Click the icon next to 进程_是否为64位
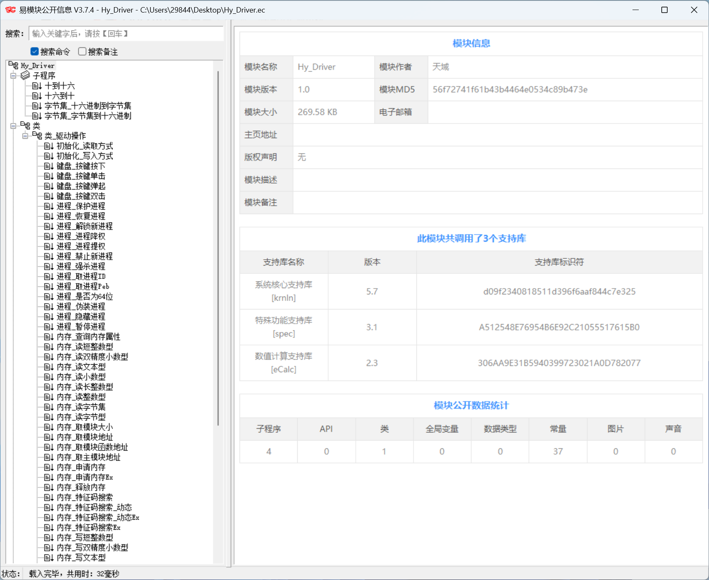This screenshot has width=709, height=580. pos(49,296)
